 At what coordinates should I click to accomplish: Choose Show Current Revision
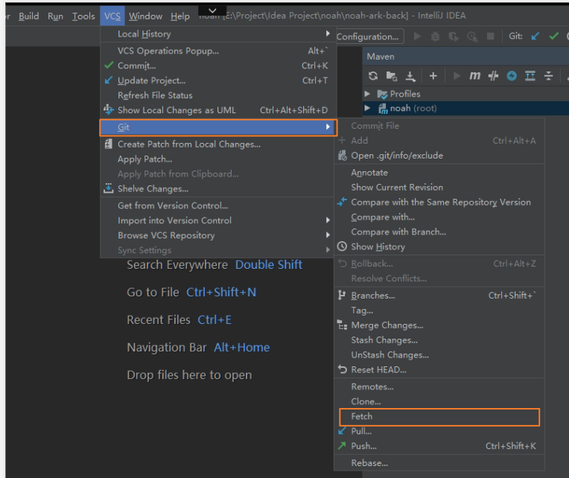pos(439,188)
